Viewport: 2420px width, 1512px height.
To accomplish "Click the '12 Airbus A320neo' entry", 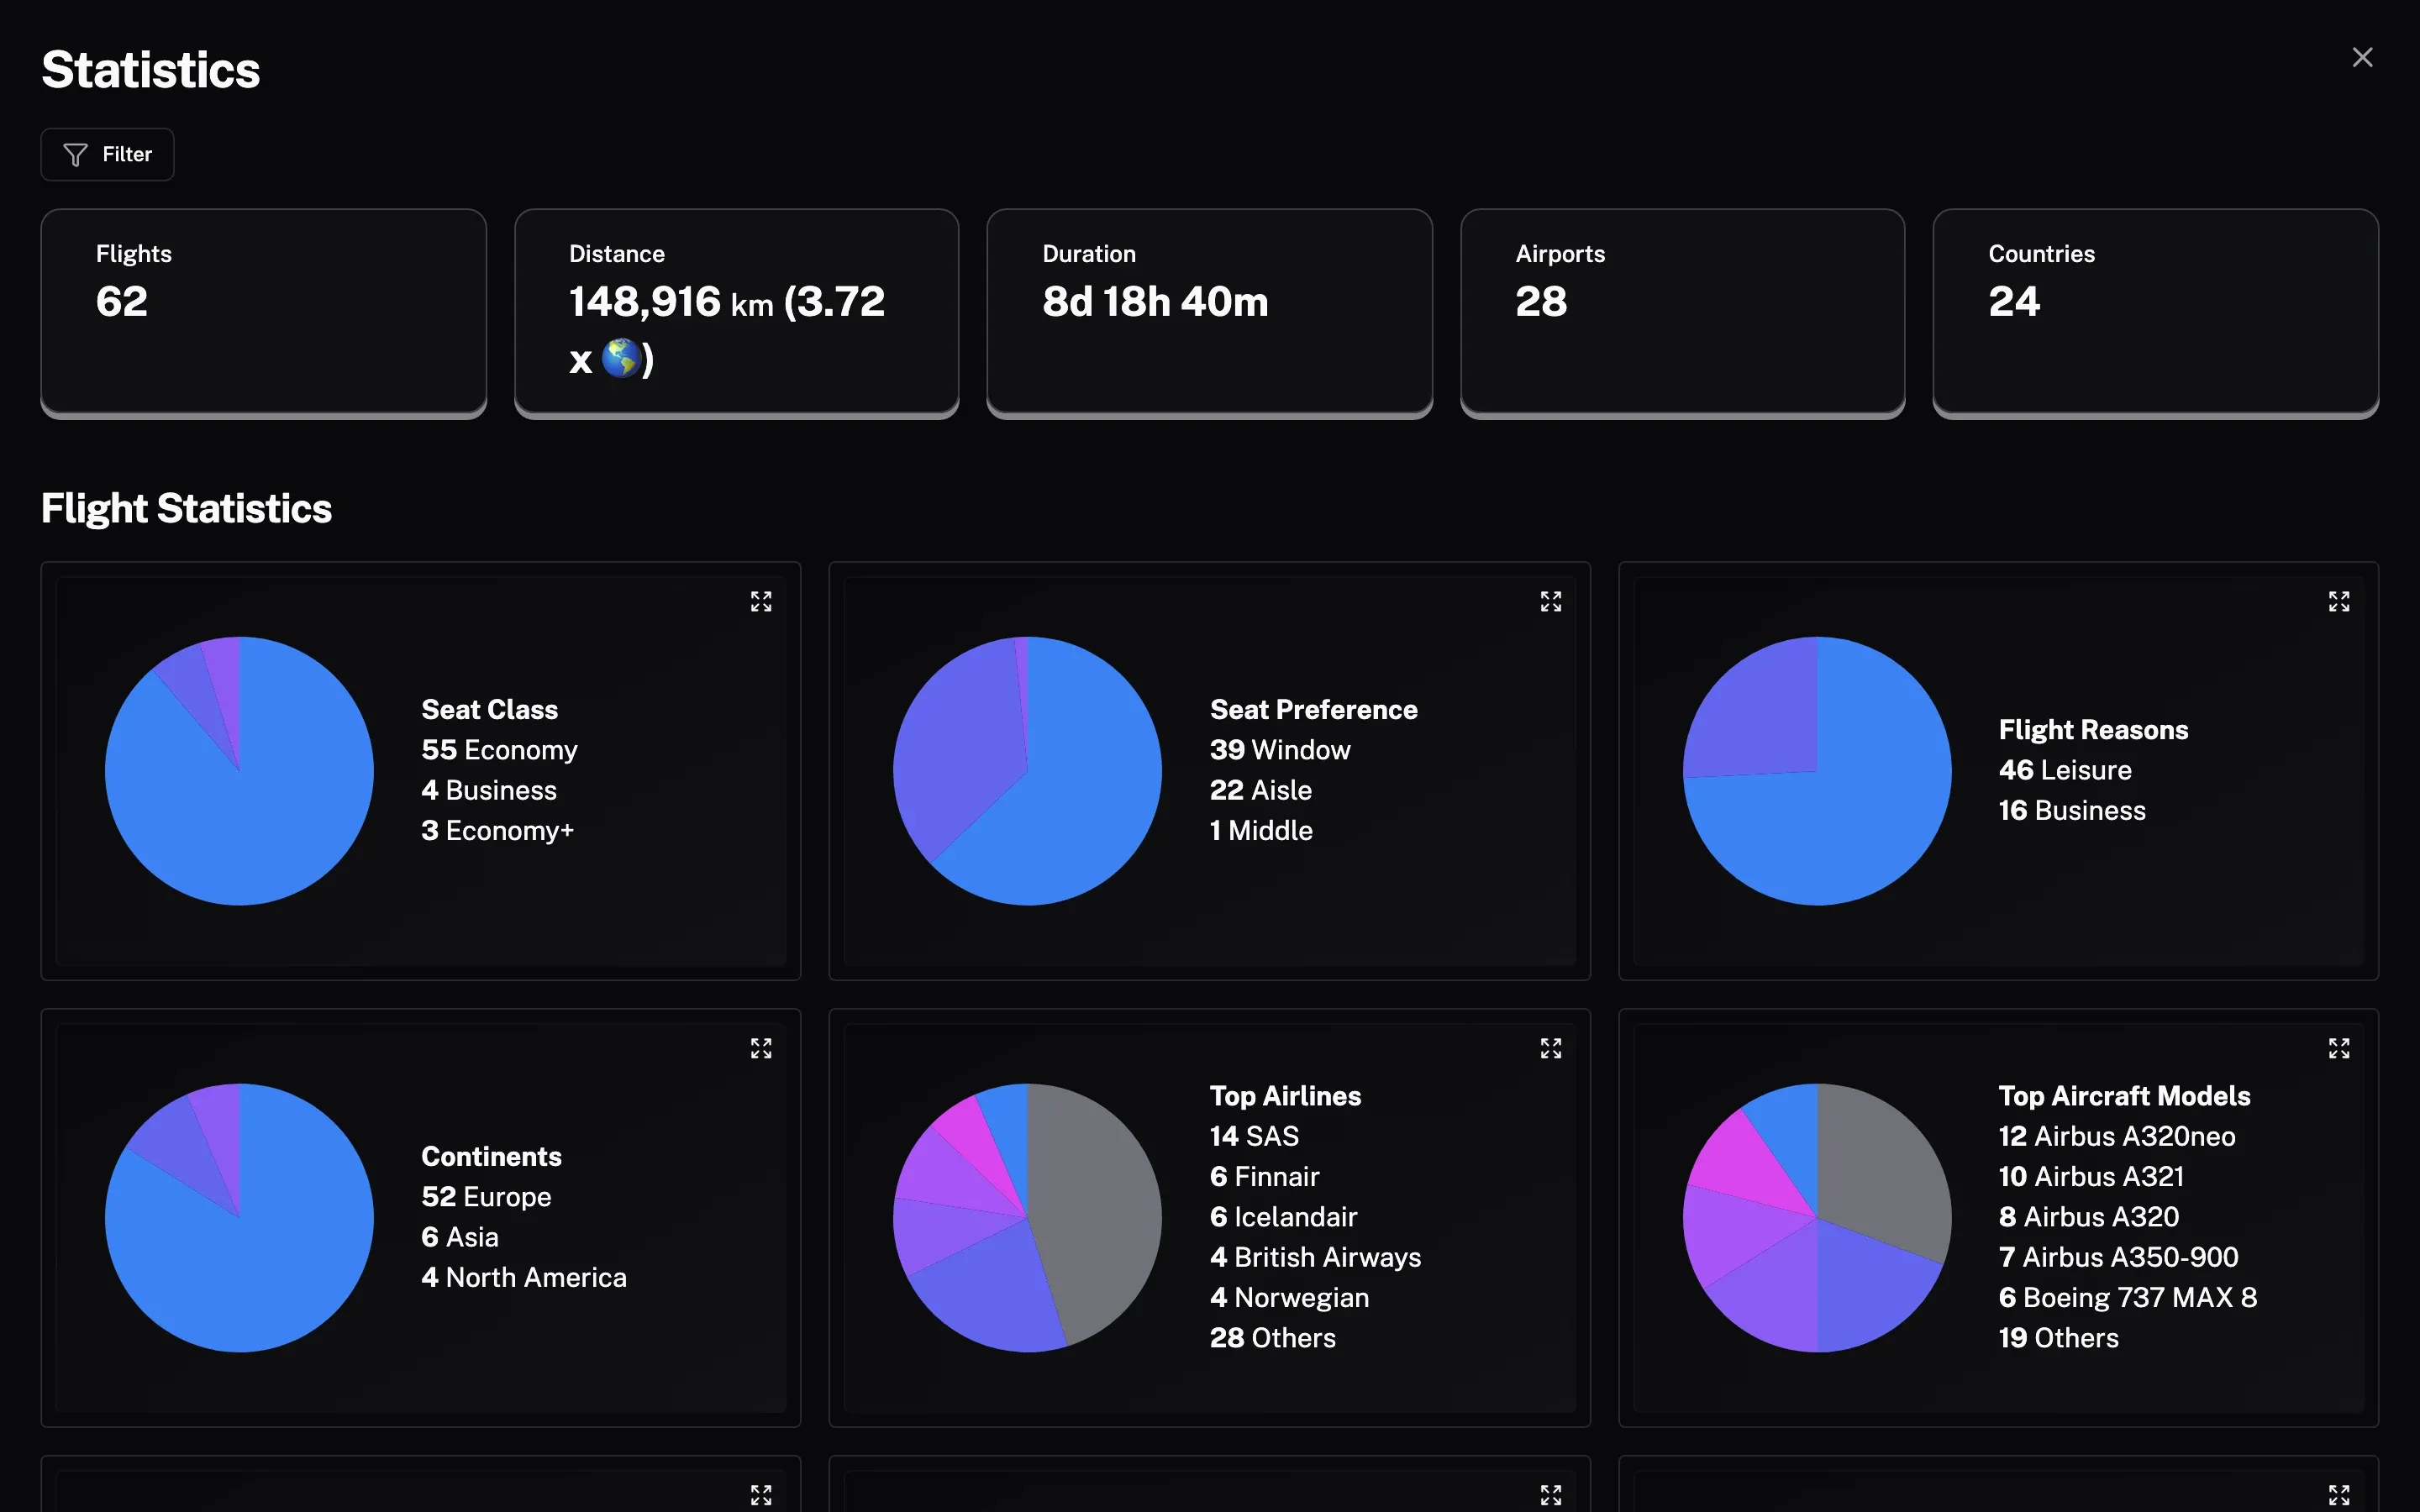I will pos(2117,1136).
